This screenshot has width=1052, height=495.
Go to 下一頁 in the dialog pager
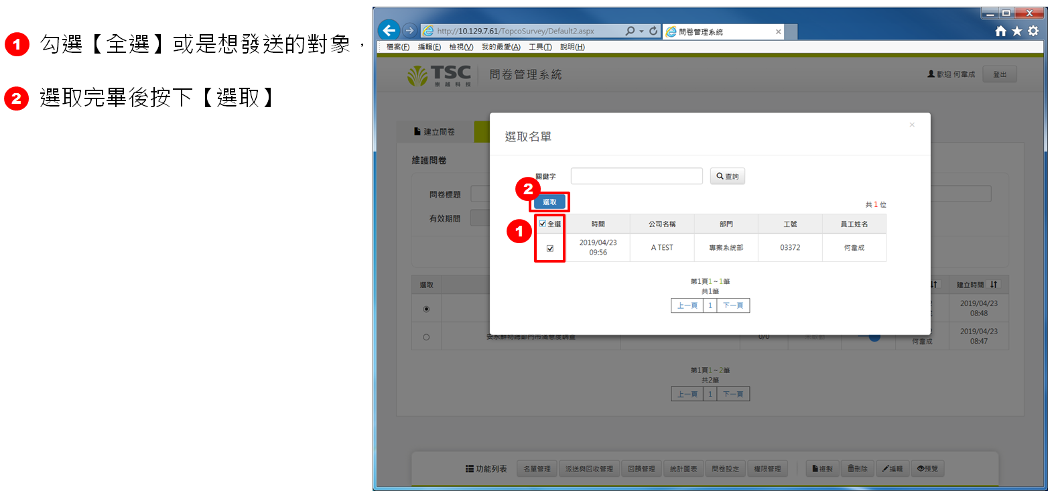coord(732,305)
